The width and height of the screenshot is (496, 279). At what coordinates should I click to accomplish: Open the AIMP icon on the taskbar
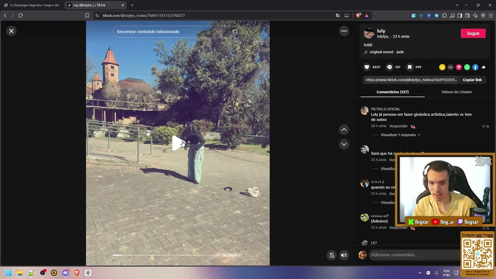54,273
